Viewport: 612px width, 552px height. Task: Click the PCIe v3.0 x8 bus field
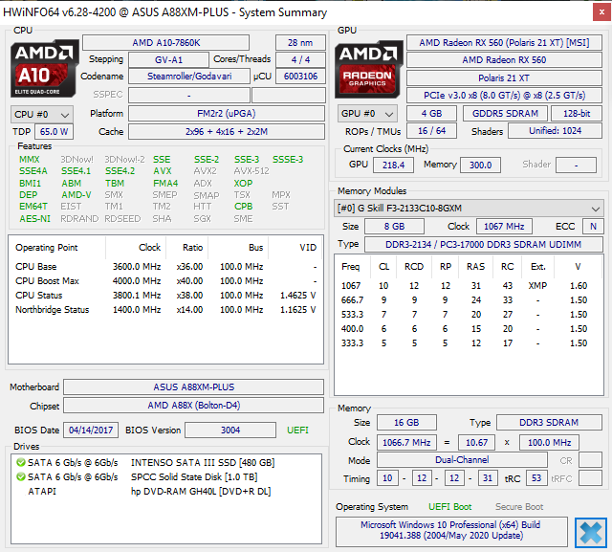pyautogui.click(x=504, y=96)
